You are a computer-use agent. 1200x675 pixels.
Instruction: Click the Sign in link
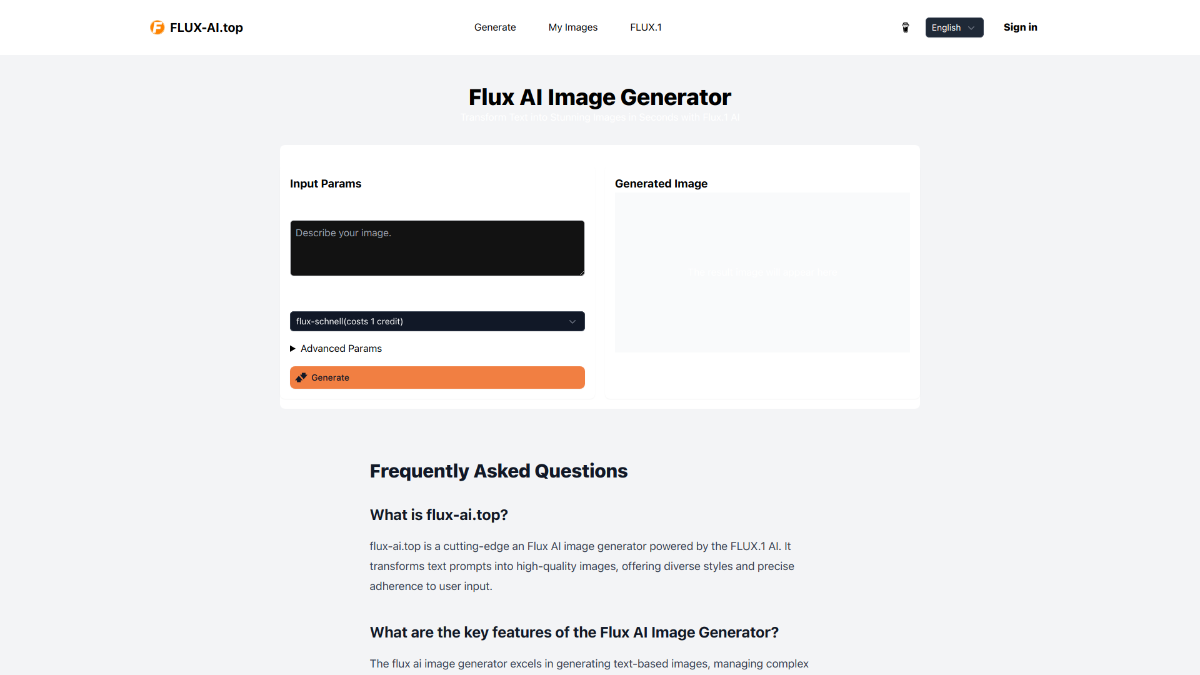[1021, 27]
